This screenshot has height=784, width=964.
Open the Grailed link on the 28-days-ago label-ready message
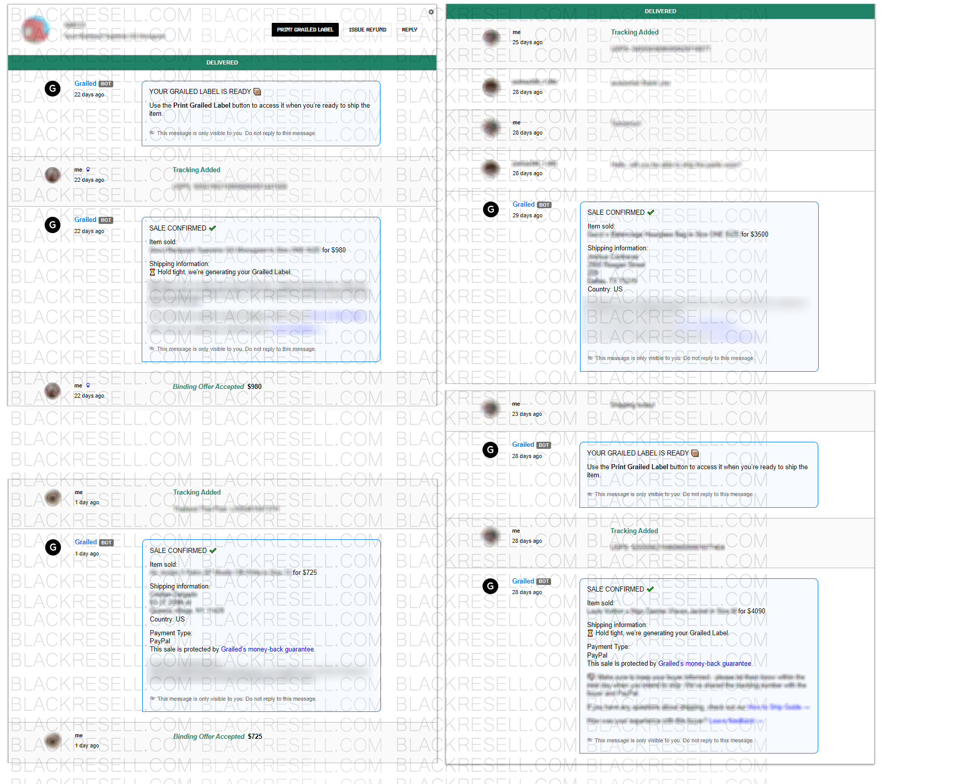point(523,445)
